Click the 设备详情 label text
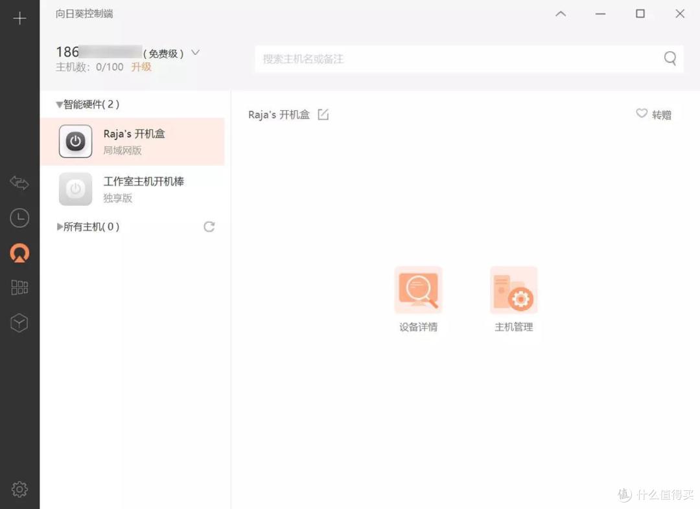This screenshot has width=700, height=509. click(x=418, y=327)
